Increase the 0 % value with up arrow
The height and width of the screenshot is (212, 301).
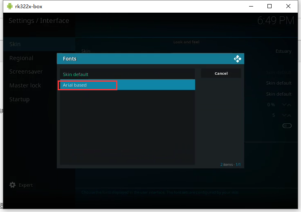(x=289, y=105)
